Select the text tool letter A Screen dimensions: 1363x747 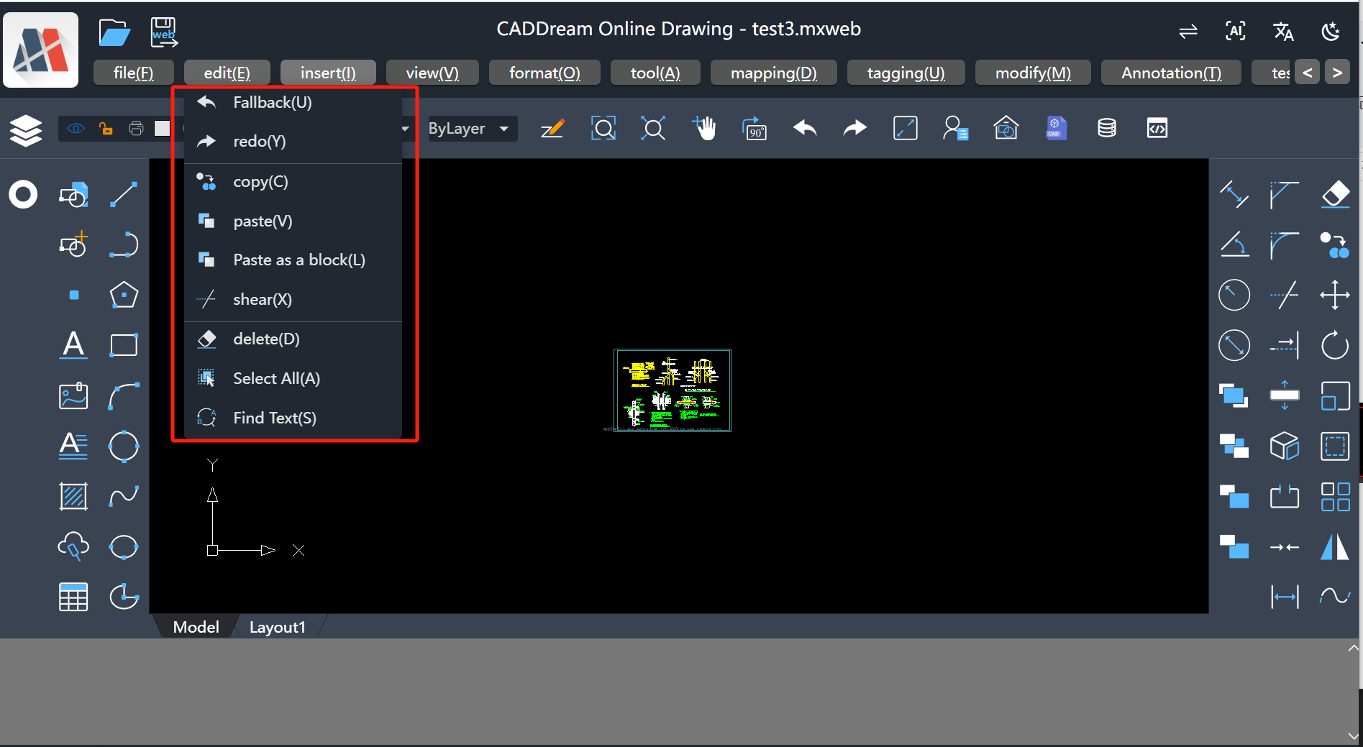click(x=73, y=345)
